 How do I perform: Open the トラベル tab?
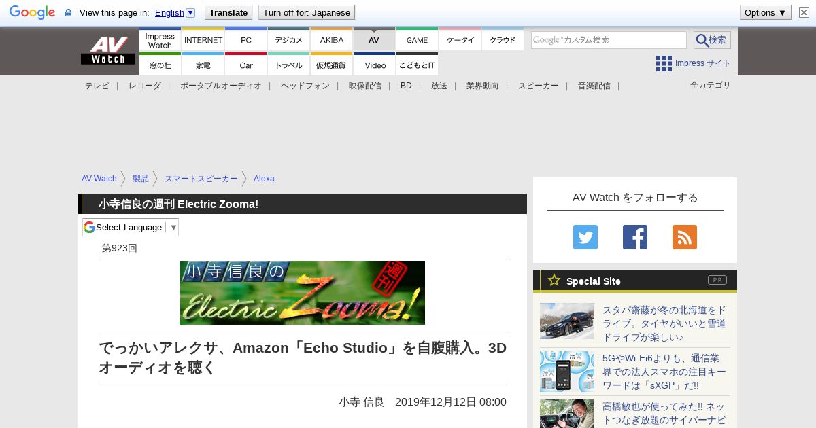tap(289, 65)
